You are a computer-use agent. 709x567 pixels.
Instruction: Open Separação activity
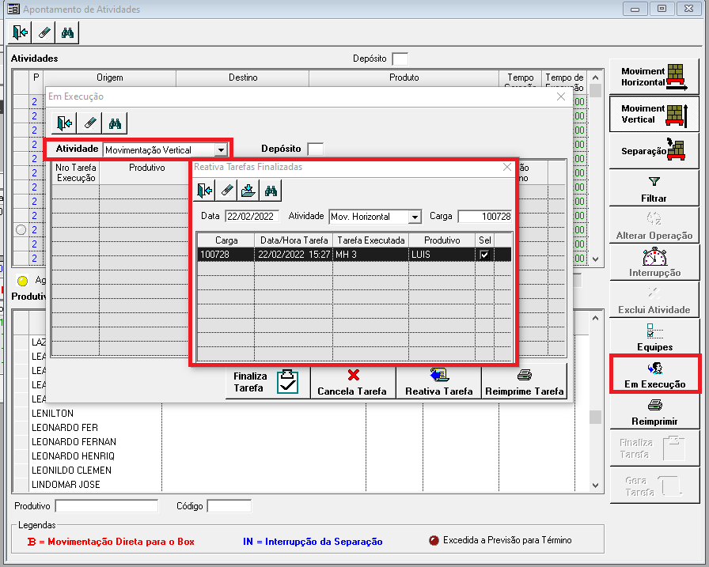click(x=654, y=151)
